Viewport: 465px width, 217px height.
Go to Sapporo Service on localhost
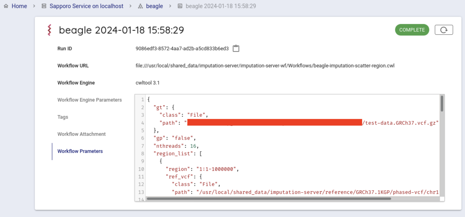86,6
